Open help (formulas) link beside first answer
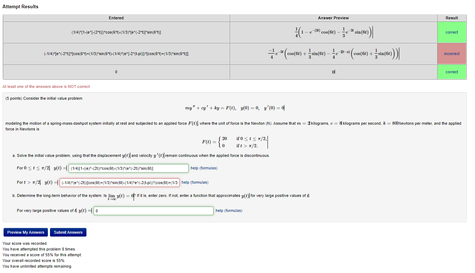The height and width of the screenshot is (273, 475). (204, 168)
